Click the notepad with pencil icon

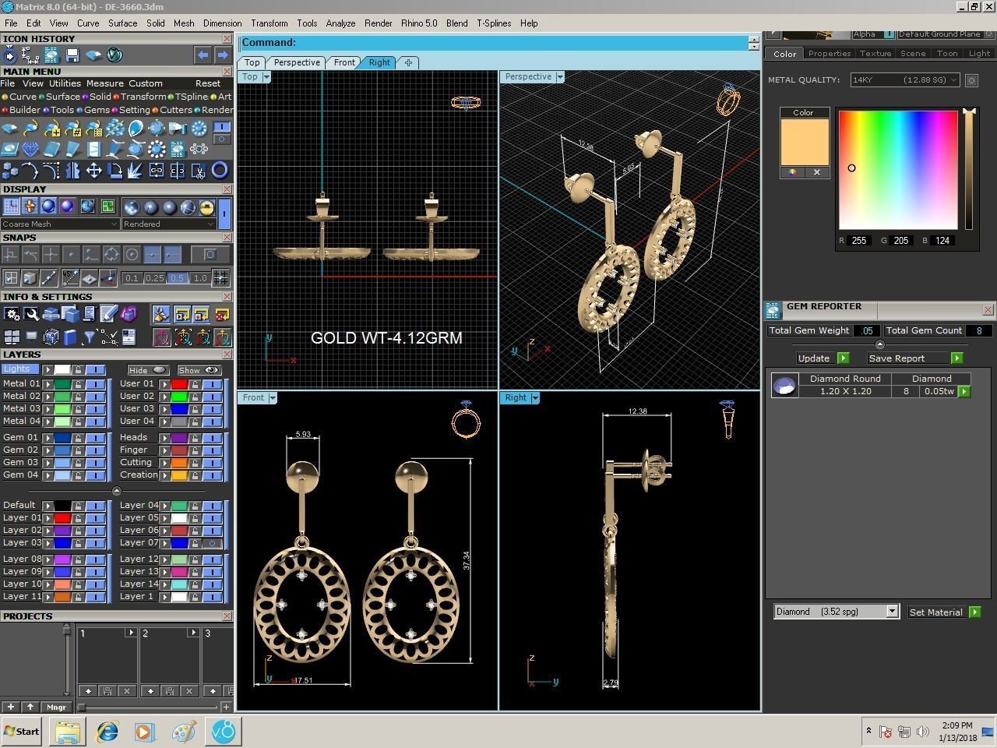[x=108, y=314]
